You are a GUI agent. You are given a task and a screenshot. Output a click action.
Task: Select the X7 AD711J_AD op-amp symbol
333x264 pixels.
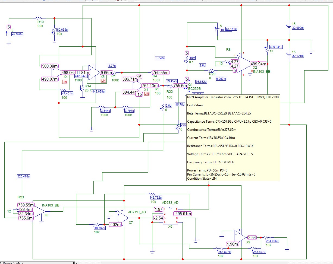(x=122, y=218)
